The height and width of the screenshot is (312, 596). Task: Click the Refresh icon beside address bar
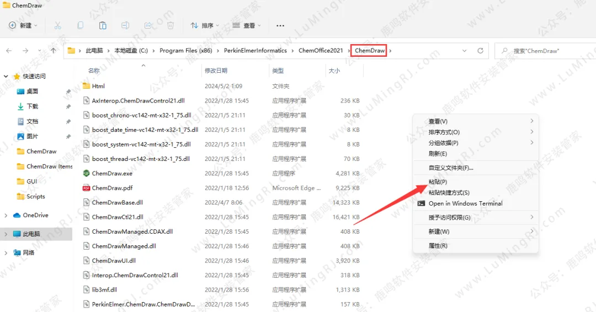pos(480,51)
